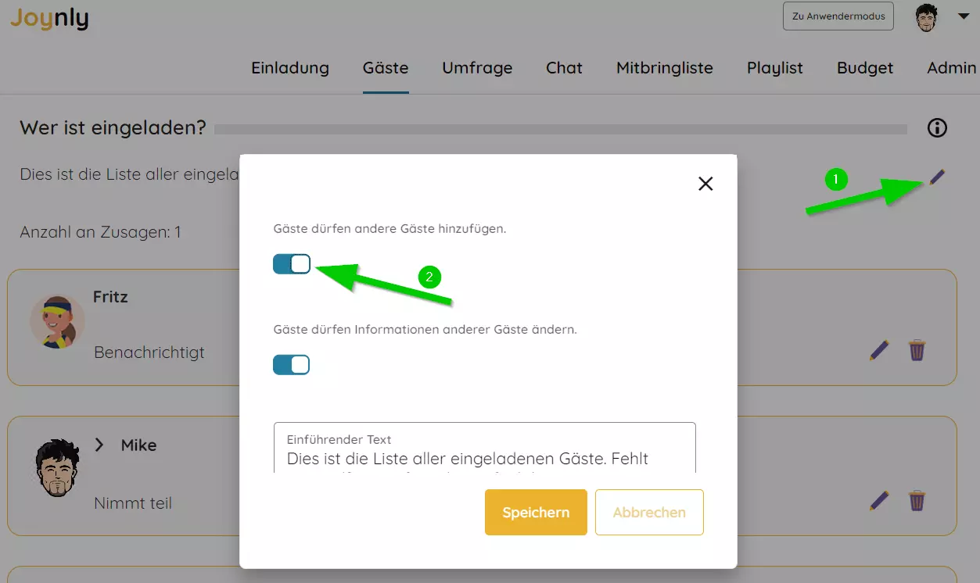Image resolution: width=980 pixels, height=583 pixels.
Task: Click Fritz's avatar thumbnail
Action: pos(58,321)
